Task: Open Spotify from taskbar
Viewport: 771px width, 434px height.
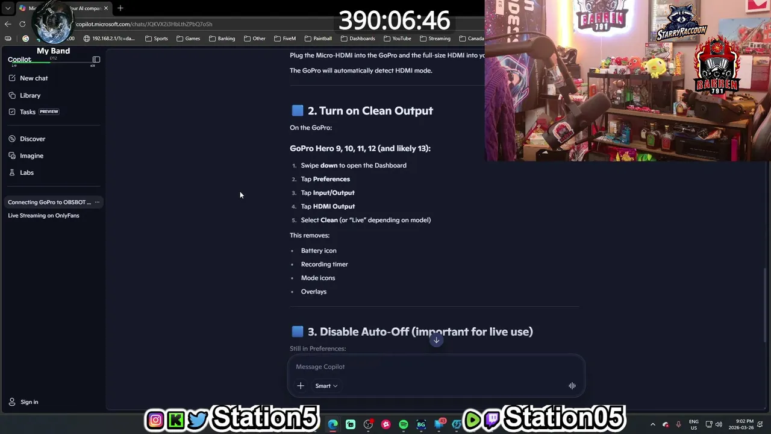Action: 404,424
